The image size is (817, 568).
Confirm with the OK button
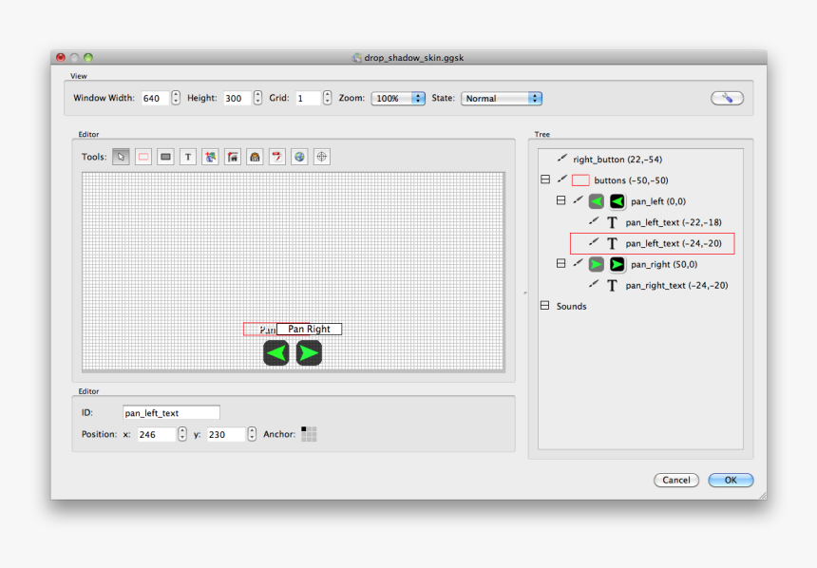tap(731, 480)
